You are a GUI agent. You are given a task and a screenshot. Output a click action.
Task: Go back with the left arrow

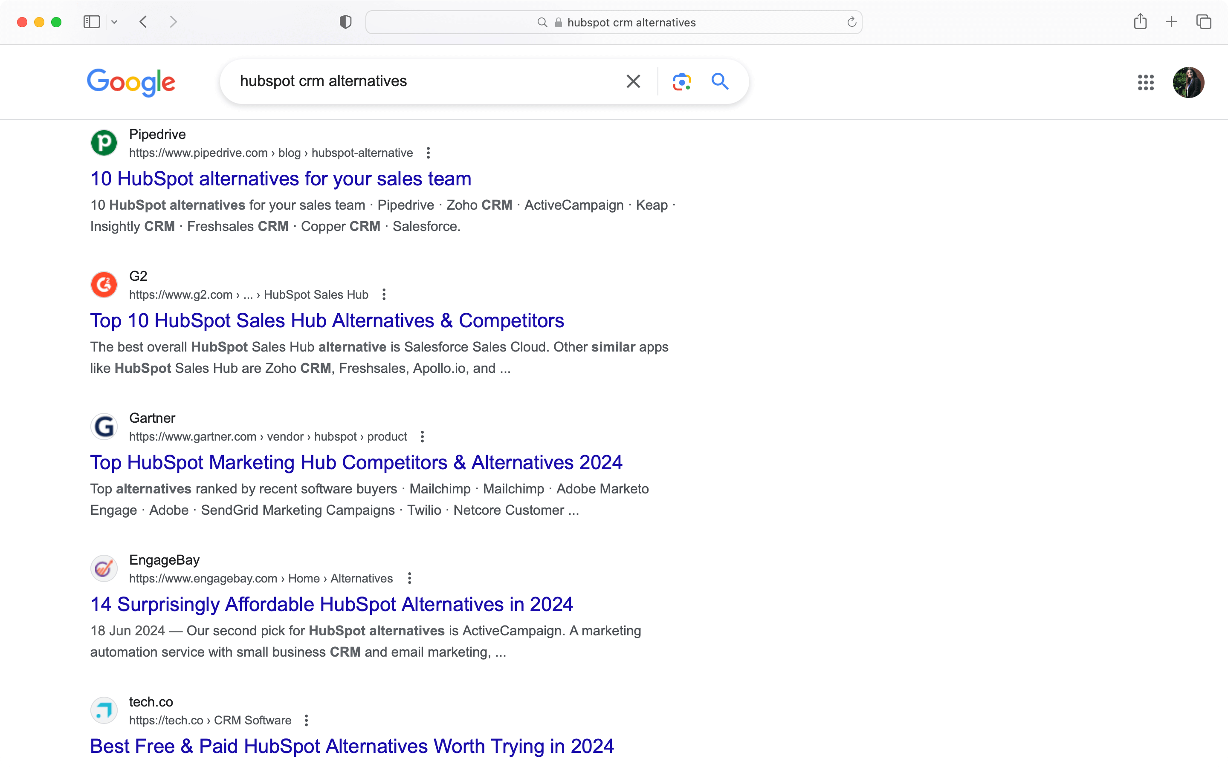point(144,22)
